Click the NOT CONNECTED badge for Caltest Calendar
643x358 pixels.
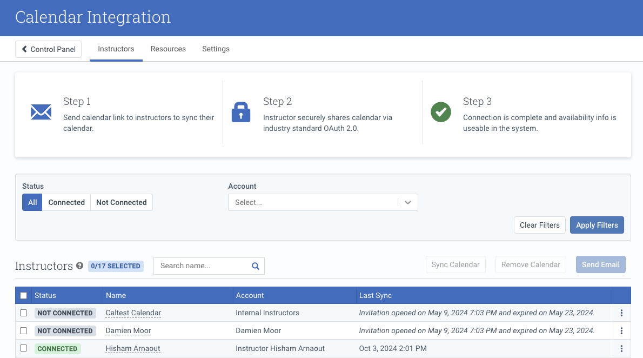65,313
